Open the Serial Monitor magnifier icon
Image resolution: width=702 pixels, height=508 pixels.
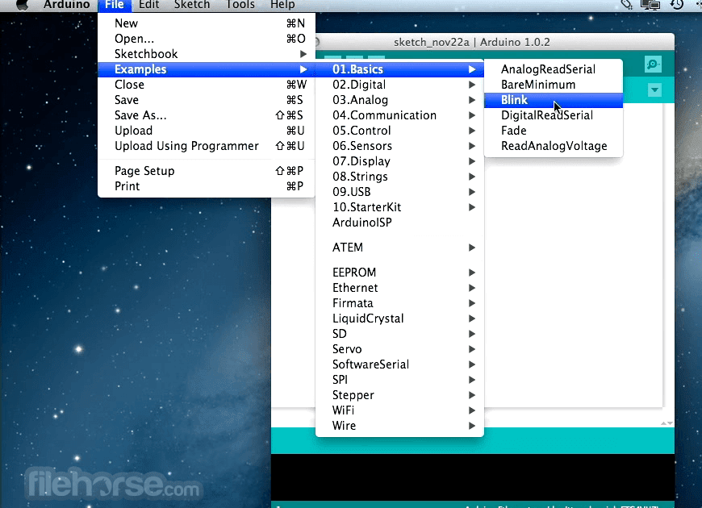[654, 64]
